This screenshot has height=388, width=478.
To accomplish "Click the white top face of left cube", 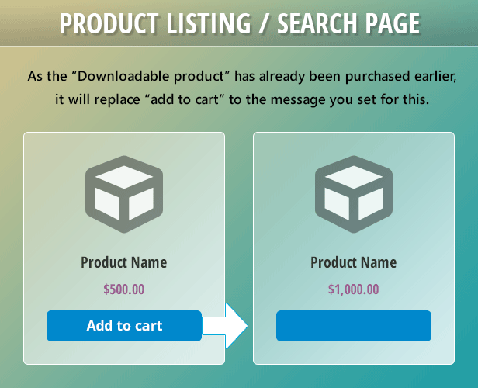I will point(124,177).
